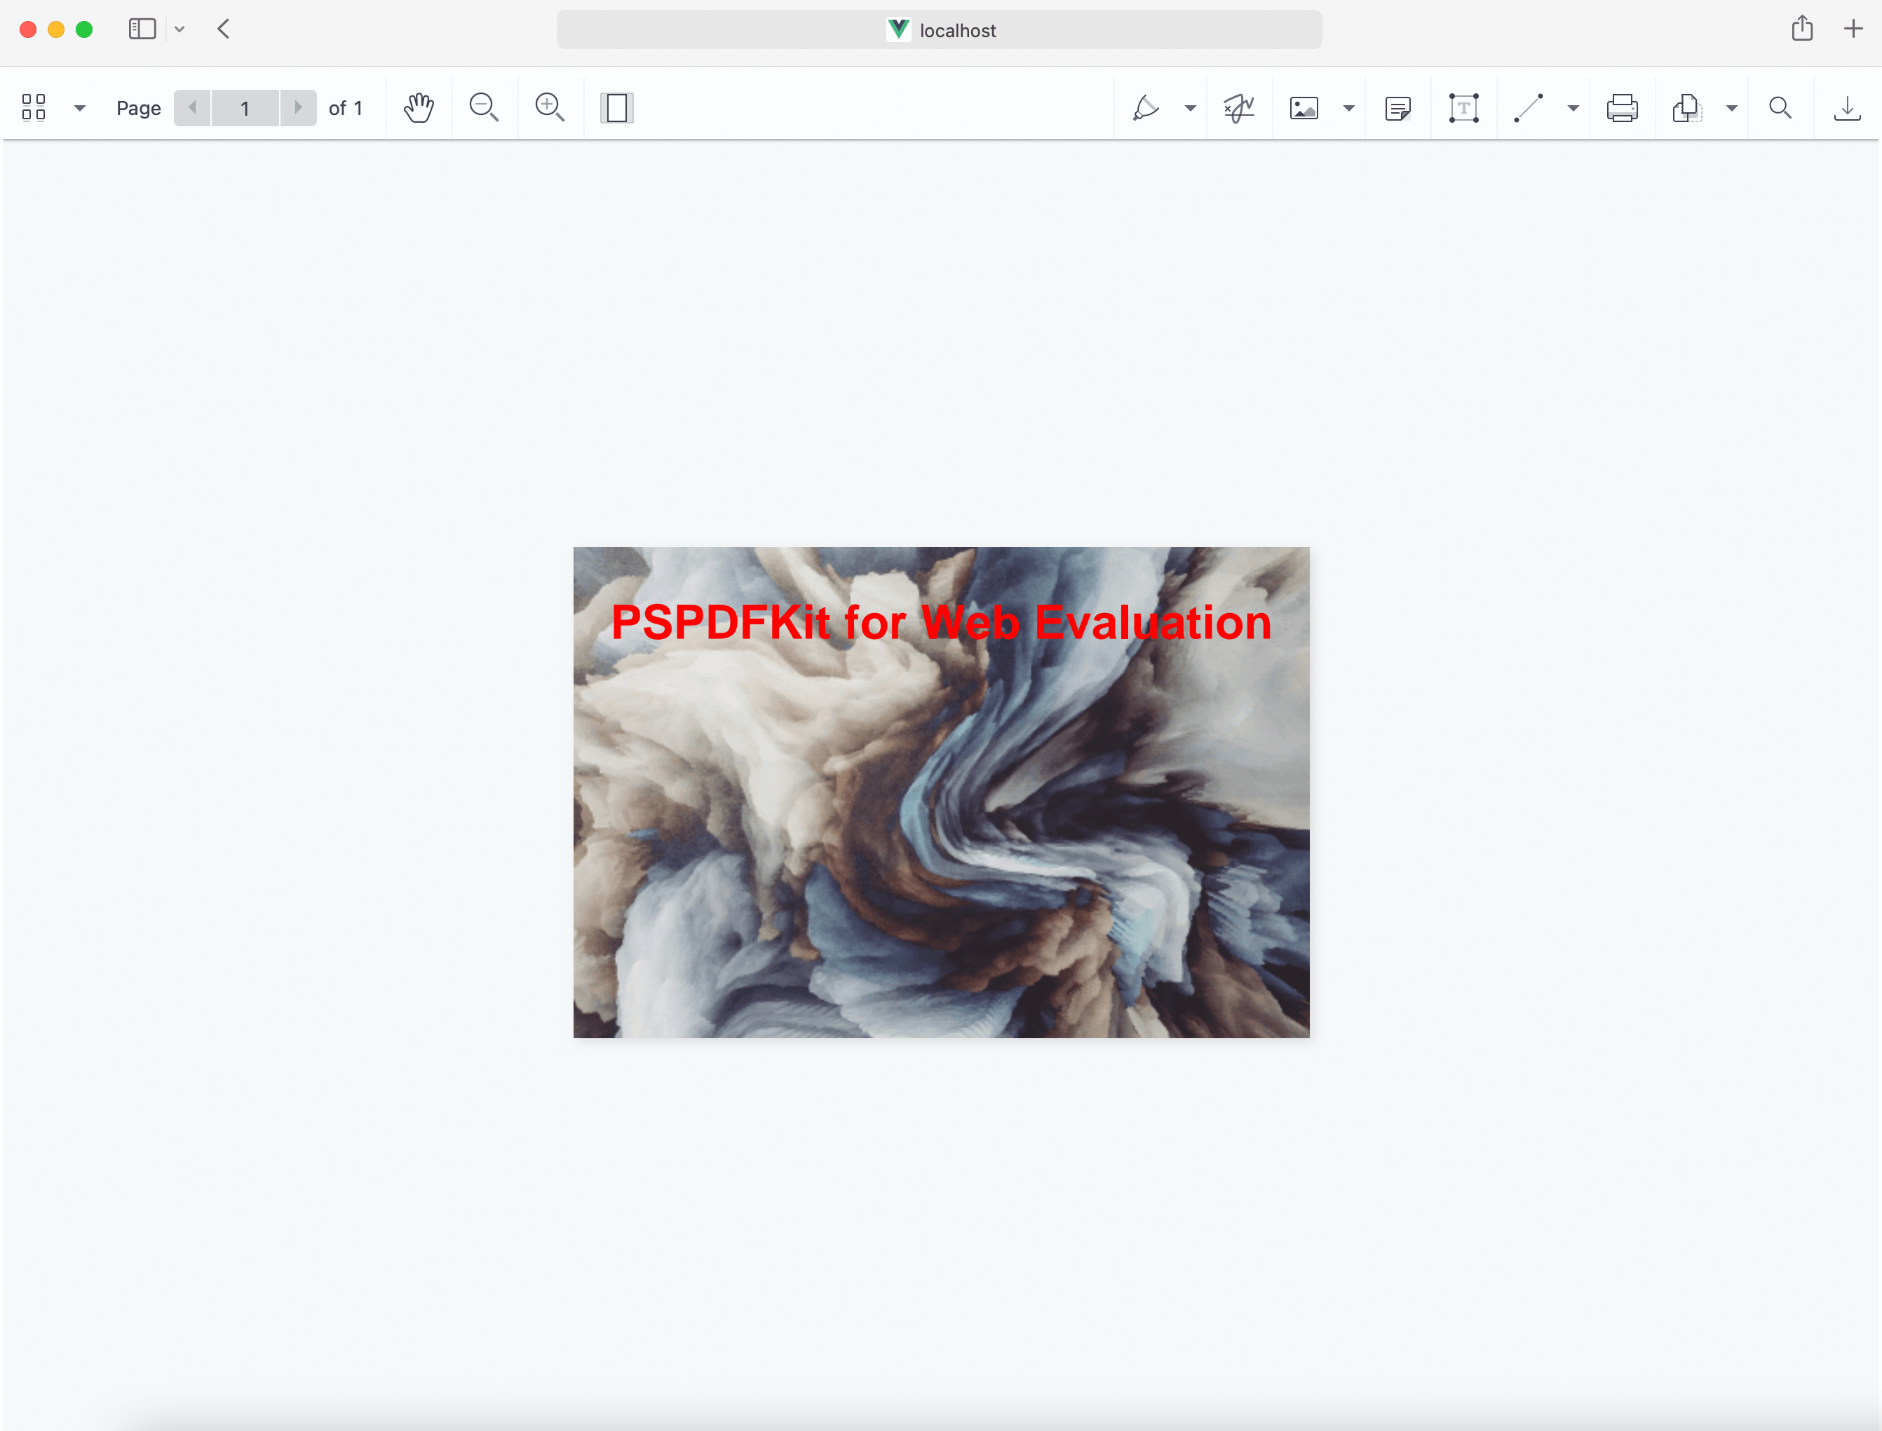Select the Line annotation tool

[1529, 107]
